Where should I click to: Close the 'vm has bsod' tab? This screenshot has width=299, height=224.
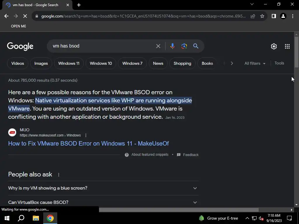pos(68,5)
